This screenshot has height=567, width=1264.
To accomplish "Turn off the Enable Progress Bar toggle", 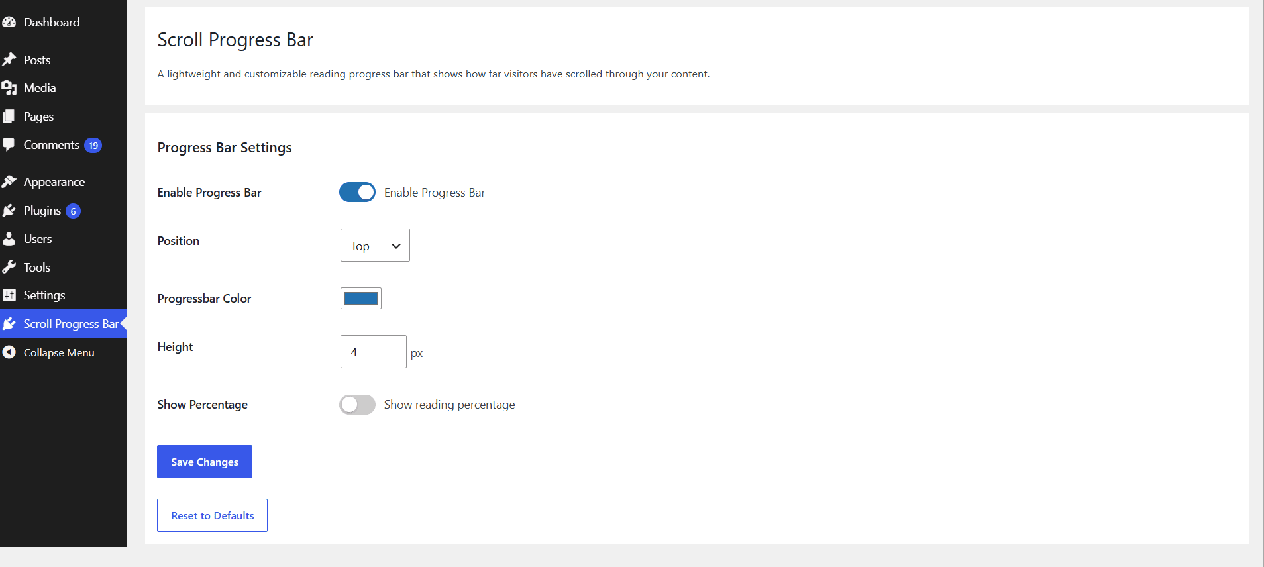I will point(357,192).
